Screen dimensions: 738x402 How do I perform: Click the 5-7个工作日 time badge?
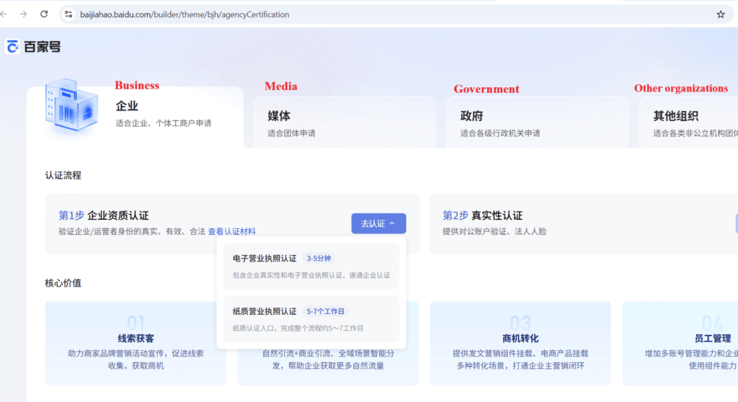(x=325, y=311)
